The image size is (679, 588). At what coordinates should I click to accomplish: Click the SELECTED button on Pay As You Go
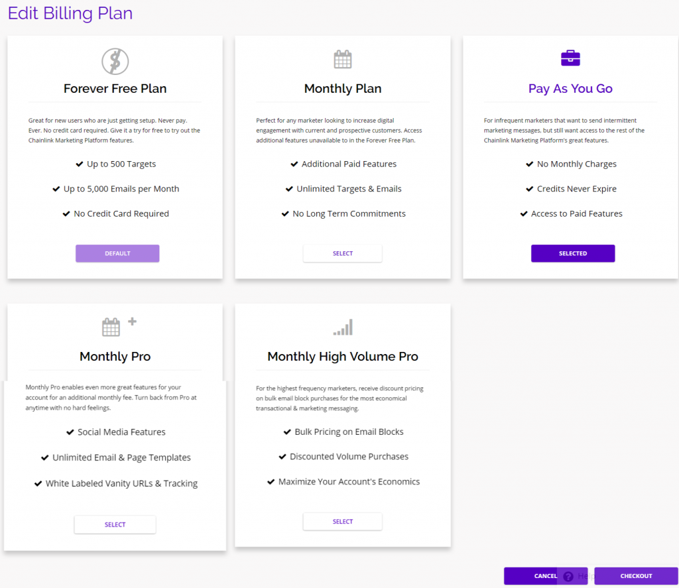point(572,253)
